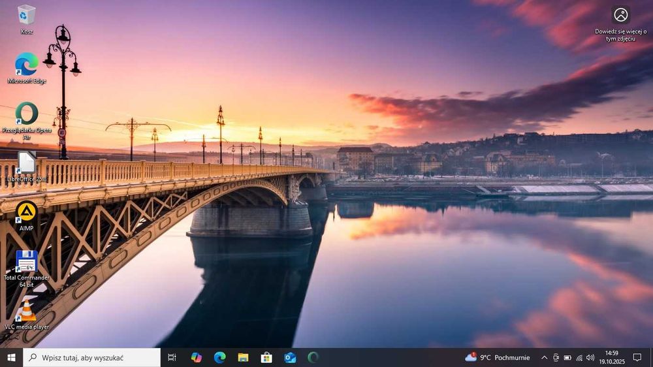653x367 pixels.
Task: Select the Przeglądarka Opera Air desktop shortcut
Action: 26,121
